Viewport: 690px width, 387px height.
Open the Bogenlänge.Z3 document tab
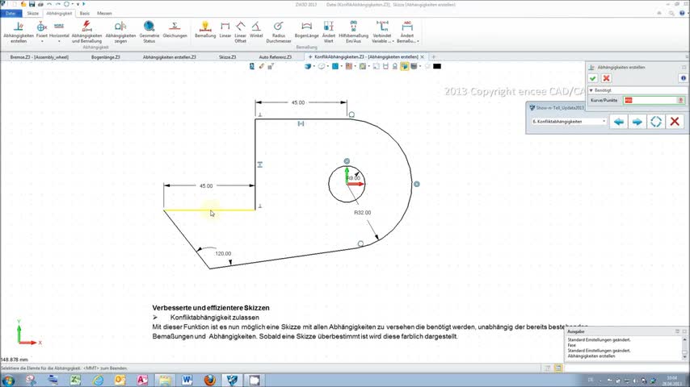(106, 57)
